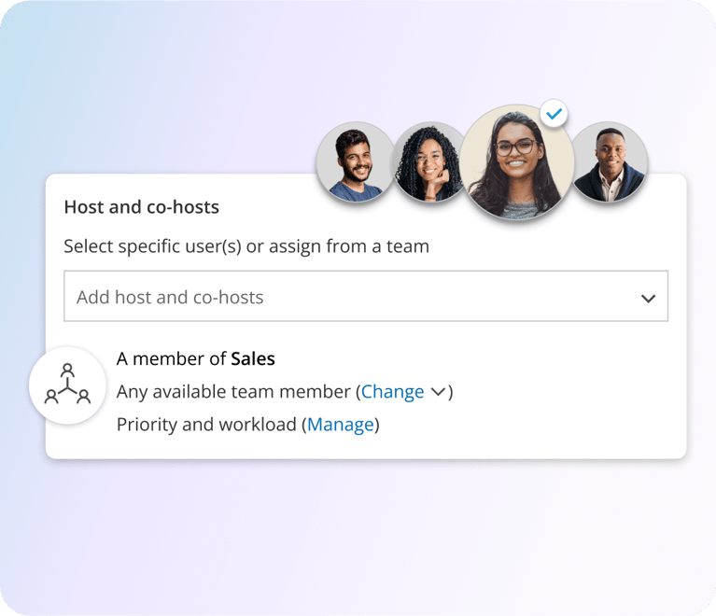Click the chevron in host dropdown
Image resolution: width=716 pixels, height=616 pixels.
[x=649, y=298]
